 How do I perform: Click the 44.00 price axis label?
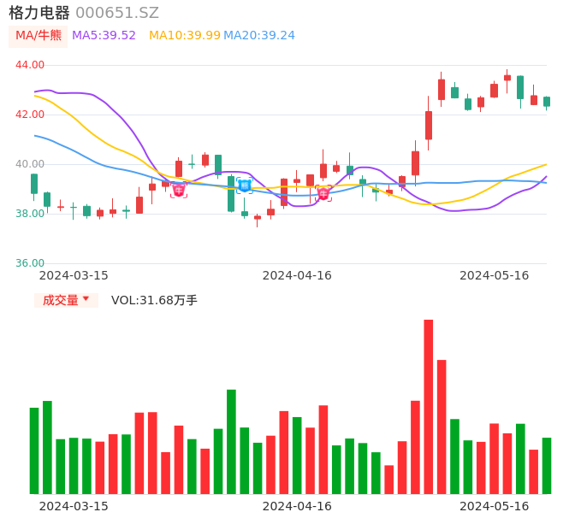coord(30,65)
